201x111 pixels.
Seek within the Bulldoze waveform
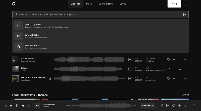(x=89, y=69)
